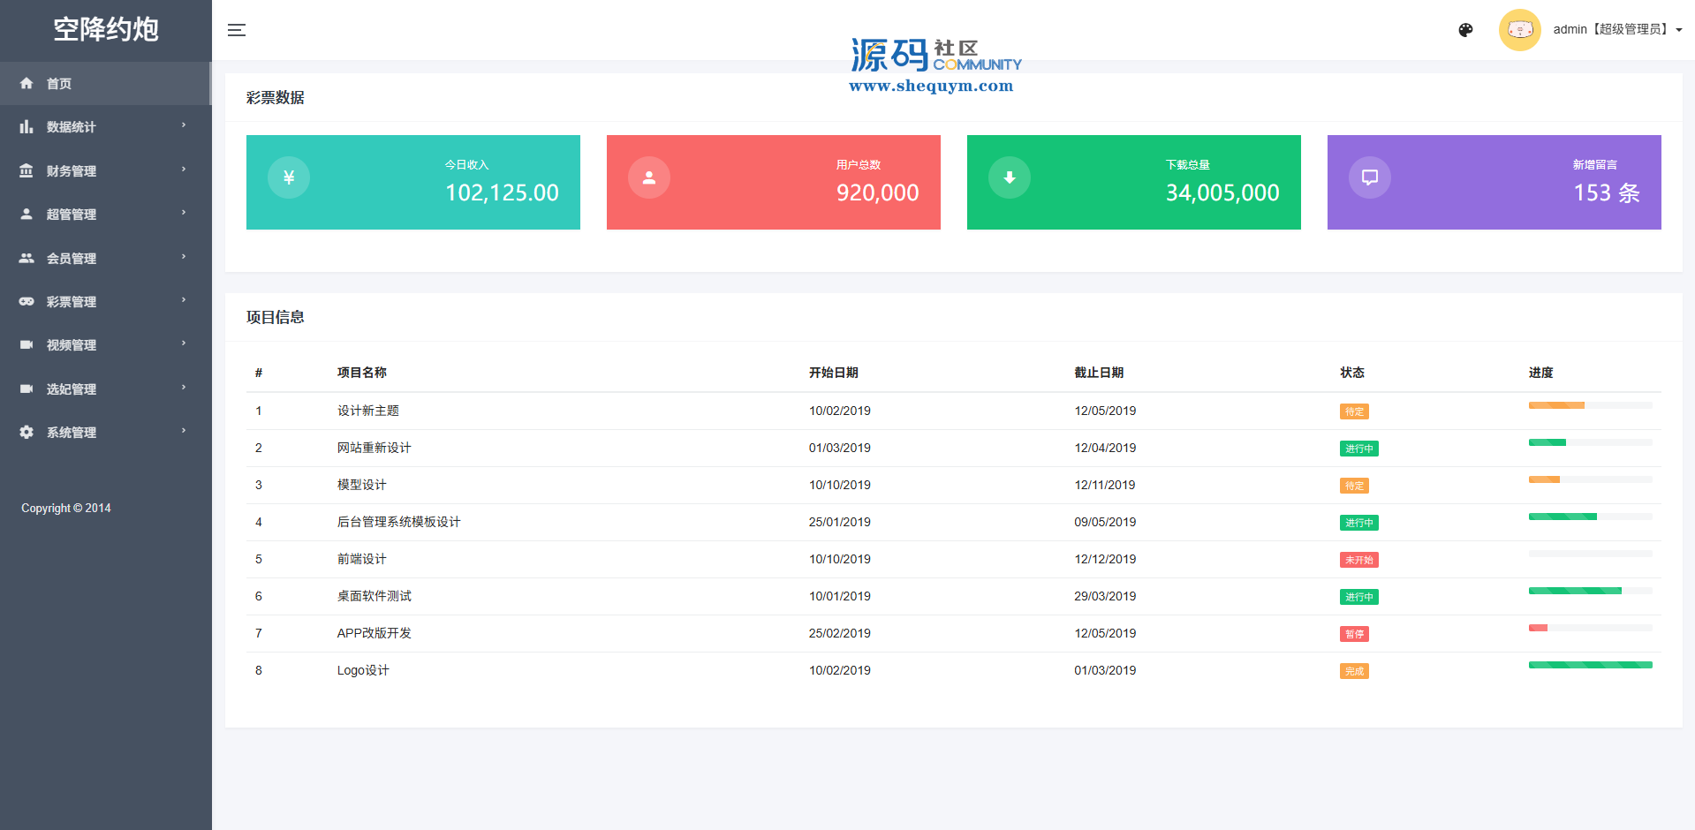Screen dimensions: 1695x830
Task: Click the 会员管理 people icon
Action: point(26,258)
